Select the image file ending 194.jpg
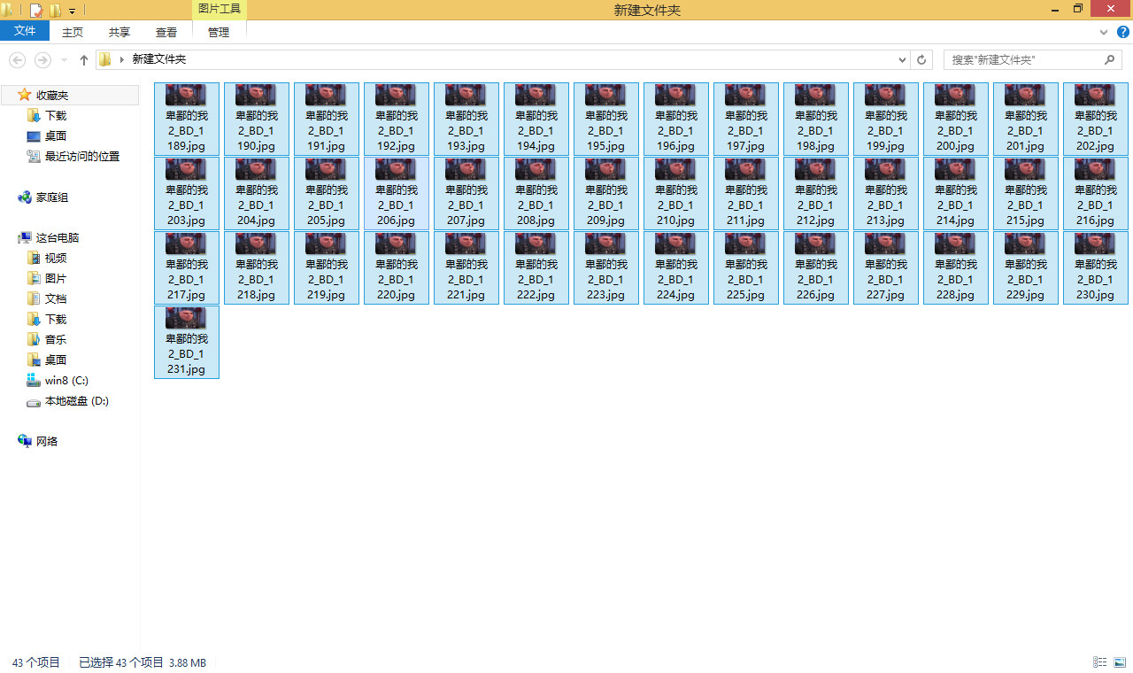This screenshot has height=673, width=1133. pos(536,120)
